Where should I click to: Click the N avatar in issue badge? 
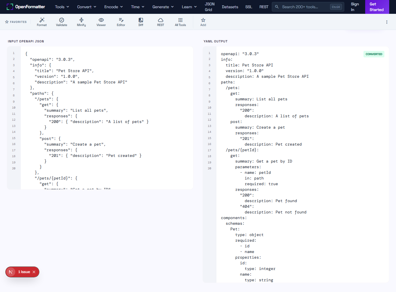[11, 272]
